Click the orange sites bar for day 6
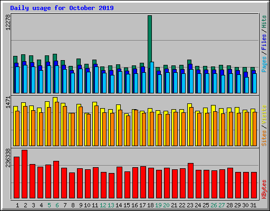Screen dimensions: 270x211 57,124
